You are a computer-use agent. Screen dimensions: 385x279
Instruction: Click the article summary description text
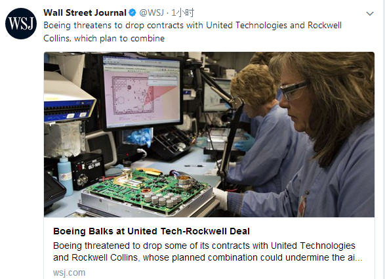pos(208,251)
